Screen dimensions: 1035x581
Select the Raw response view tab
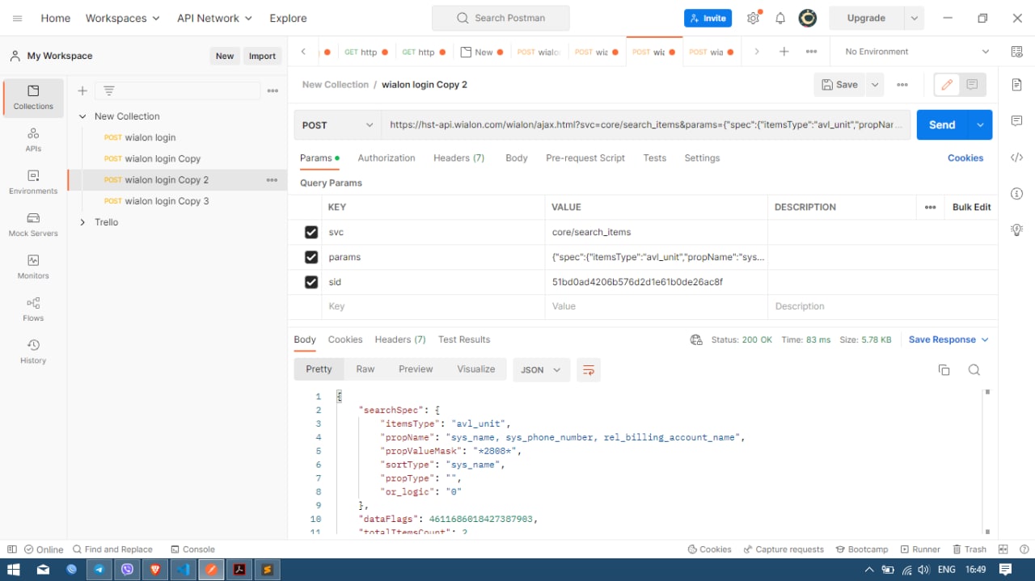365,369
